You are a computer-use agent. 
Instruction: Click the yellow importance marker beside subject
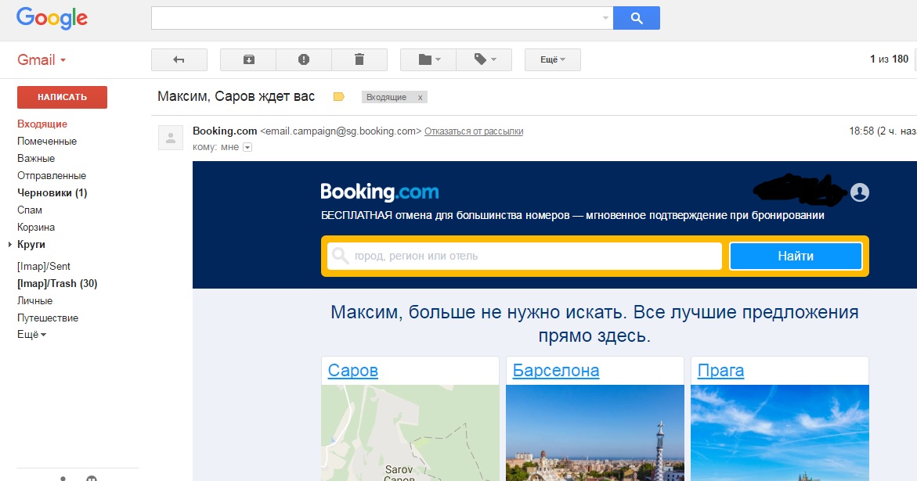339,97
